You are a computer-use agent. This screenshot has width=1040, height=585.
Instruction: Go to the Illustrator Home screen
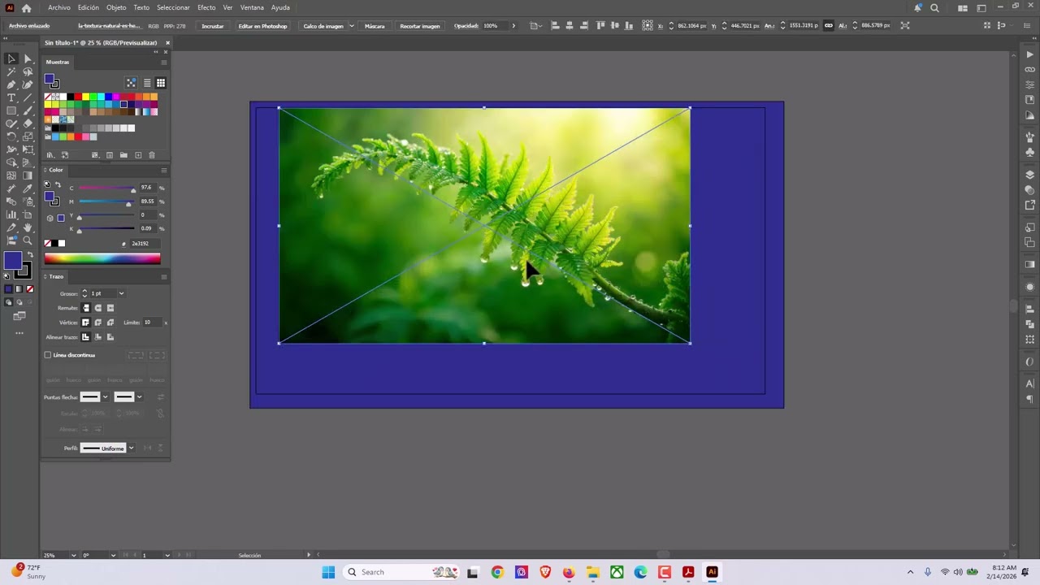pyautogui.click(x=26, y=7)
